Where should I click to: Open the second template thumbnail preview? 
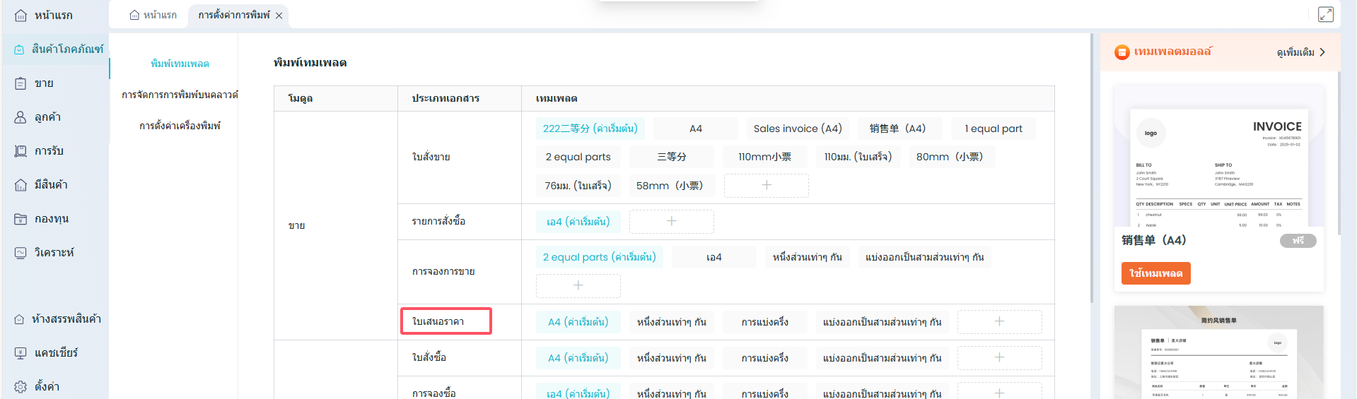point(1218,353)
